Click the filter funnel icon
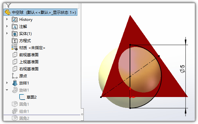This screenshot has height=124, width=198. pyautogui.click(x=8, y=5)
